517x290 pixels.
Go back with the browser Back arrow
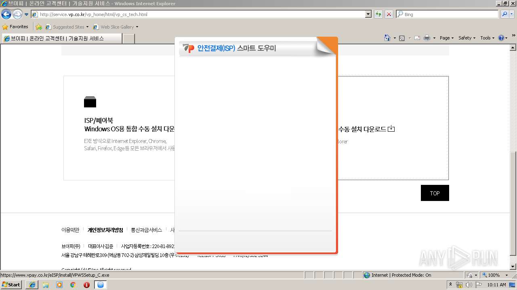point(6,14)
